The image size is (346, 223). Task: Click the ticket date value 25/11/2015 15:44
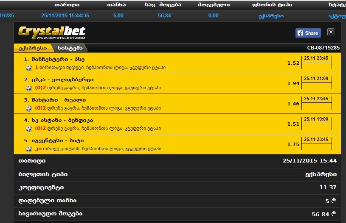pyautogui.click(x=309, y=161)
